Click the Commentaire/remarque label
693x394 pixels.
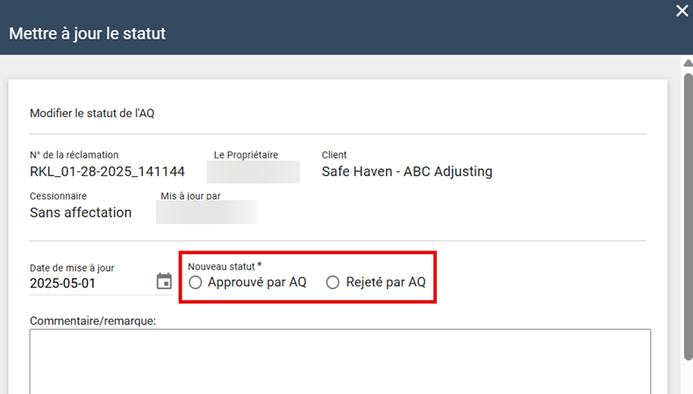coord(93,320)
